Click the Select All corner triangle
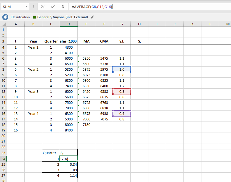231x182 pixels. click(x=3, y=24)
